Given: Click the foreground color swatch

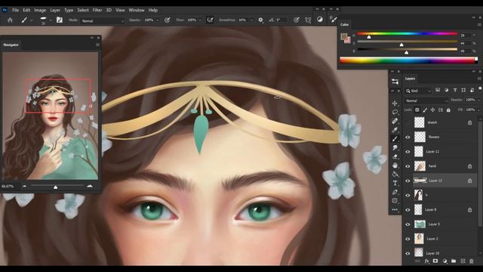Looking at the screenshot, I should pyautogui.click(x=344, y=36).
